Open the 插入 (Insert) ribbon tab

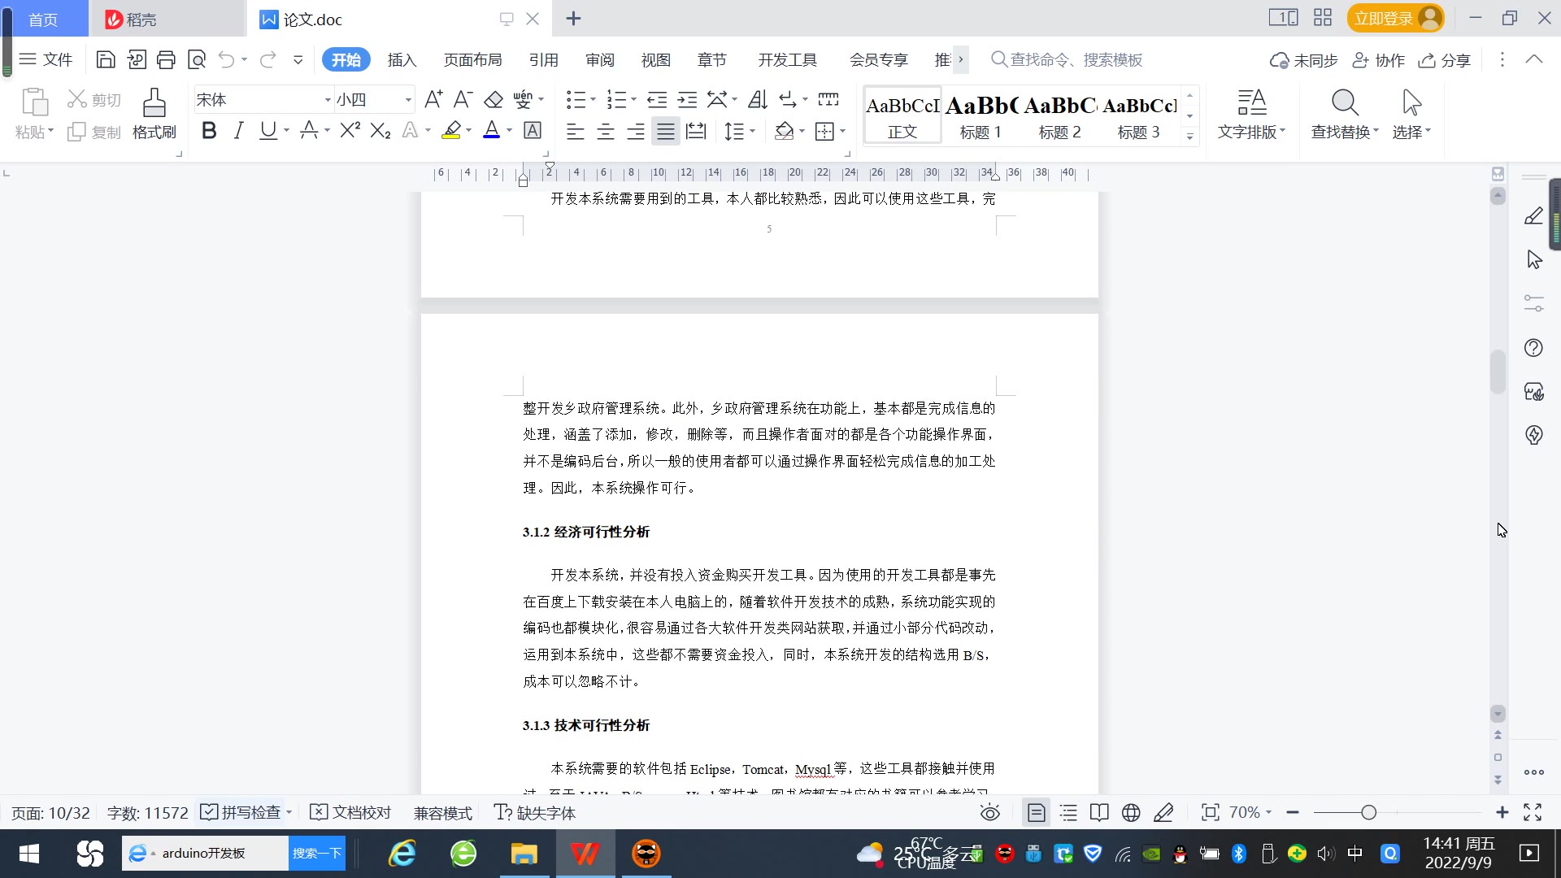[x=402, y=60]
